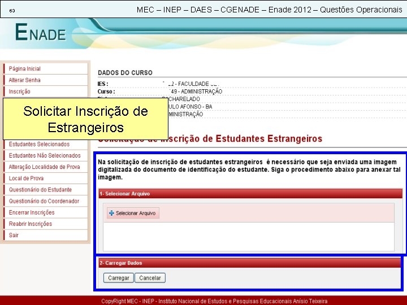Click the Selecionar Arquivo button
The width and height of the screenshot is (407, 305).
click(x=133, y=213)
